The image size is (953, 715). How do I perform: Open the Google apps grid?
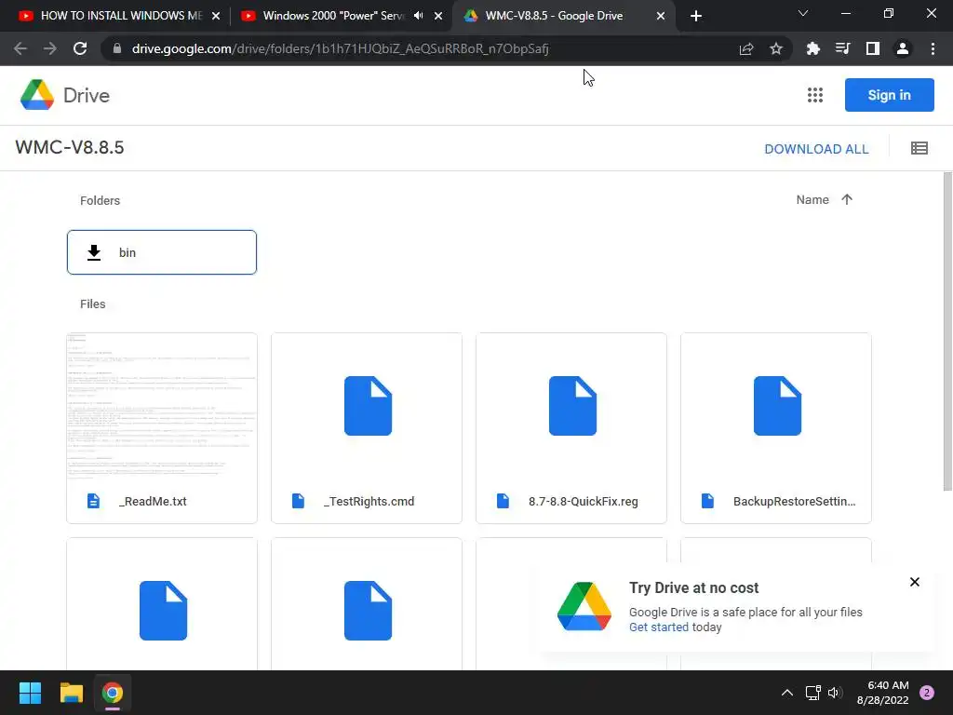(x=815, y=95)
